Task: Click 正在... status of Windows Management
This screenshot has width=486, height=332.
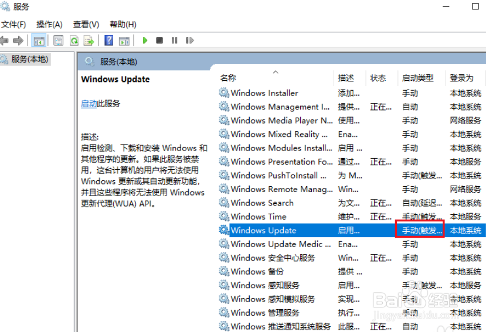Action: (x=380, y=107)
